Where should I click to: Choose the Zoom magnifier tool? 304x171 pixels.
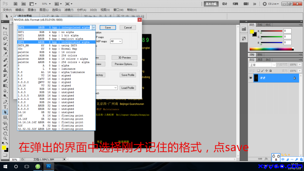5,138
